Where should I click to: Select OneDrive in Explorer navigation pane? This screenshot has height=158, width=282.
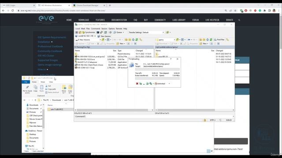click(x=34, y=131)
